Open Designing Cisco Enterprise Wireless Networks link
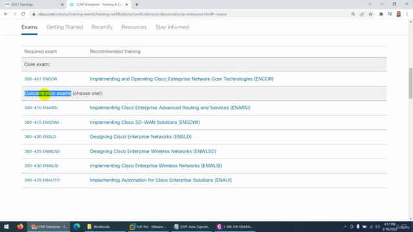The width and height of the screenshot is (413, 232). tap(153, 151)
